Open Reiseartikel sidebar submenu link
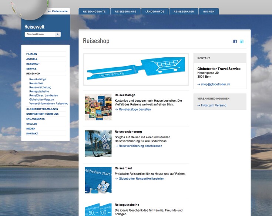Screen dimensions: 272x216 [x=36, y=83]
